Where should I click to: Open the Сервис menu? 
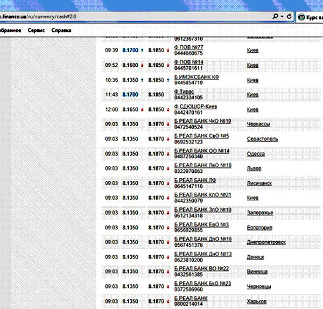coord(36,30)
